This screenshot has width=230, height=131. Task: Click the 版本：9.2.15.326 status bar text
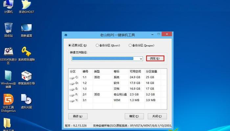(x=76, y=125)
